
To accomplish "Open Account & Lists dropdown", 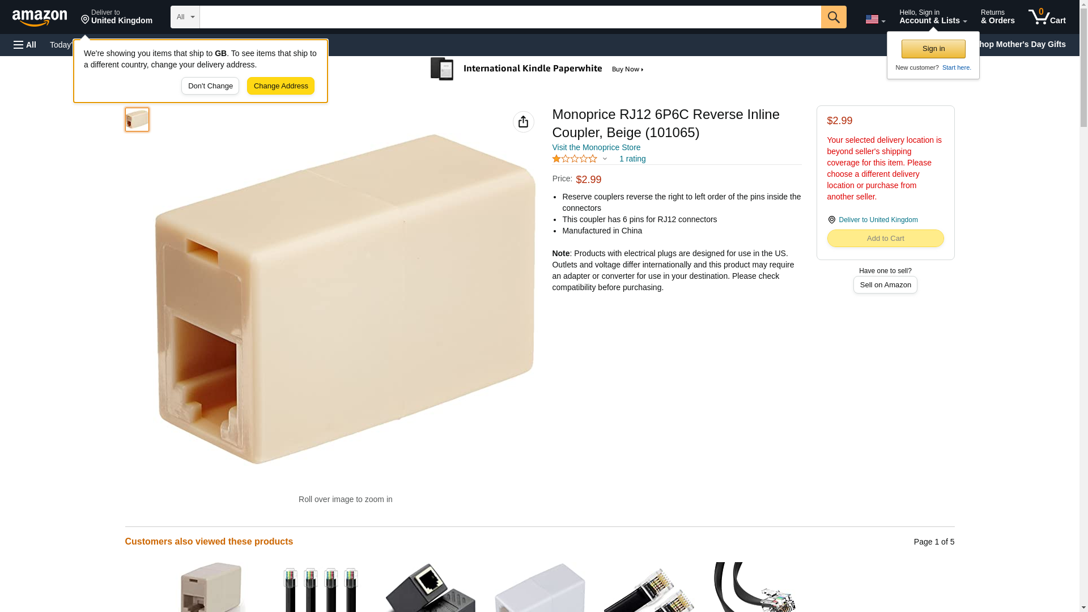I will point(933,17).
